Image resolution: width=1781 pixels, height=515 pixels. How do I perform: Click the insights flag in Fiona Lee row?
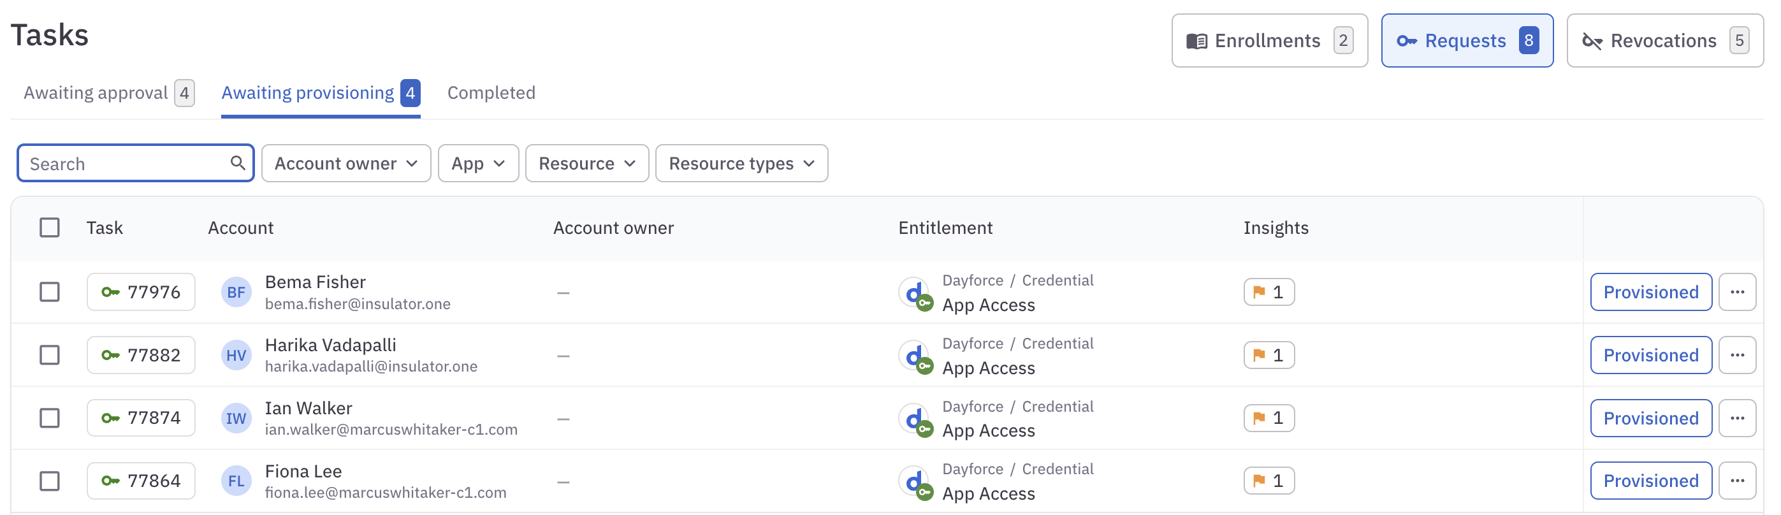tap(1268, 481)
